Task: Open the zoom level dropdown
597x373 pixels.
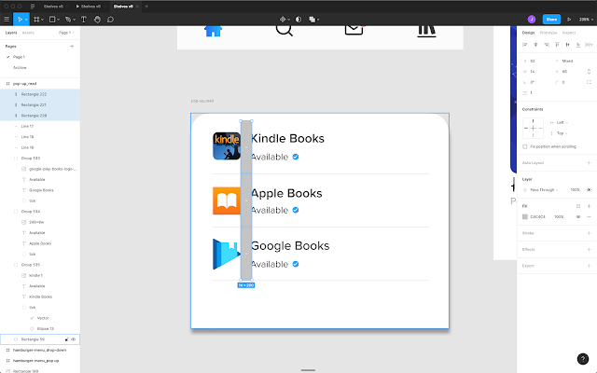Action: coord(587,20)
